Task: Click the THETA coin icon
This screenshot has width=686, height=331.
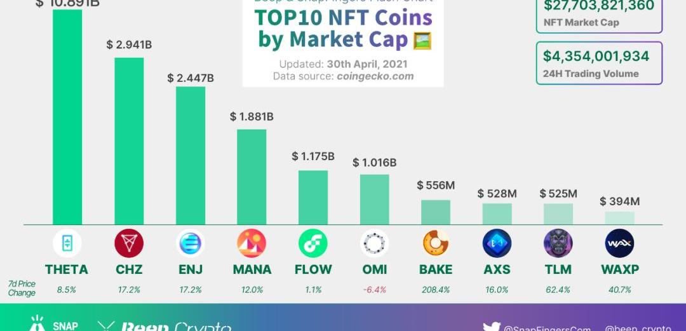Action: tap(67, 243)
